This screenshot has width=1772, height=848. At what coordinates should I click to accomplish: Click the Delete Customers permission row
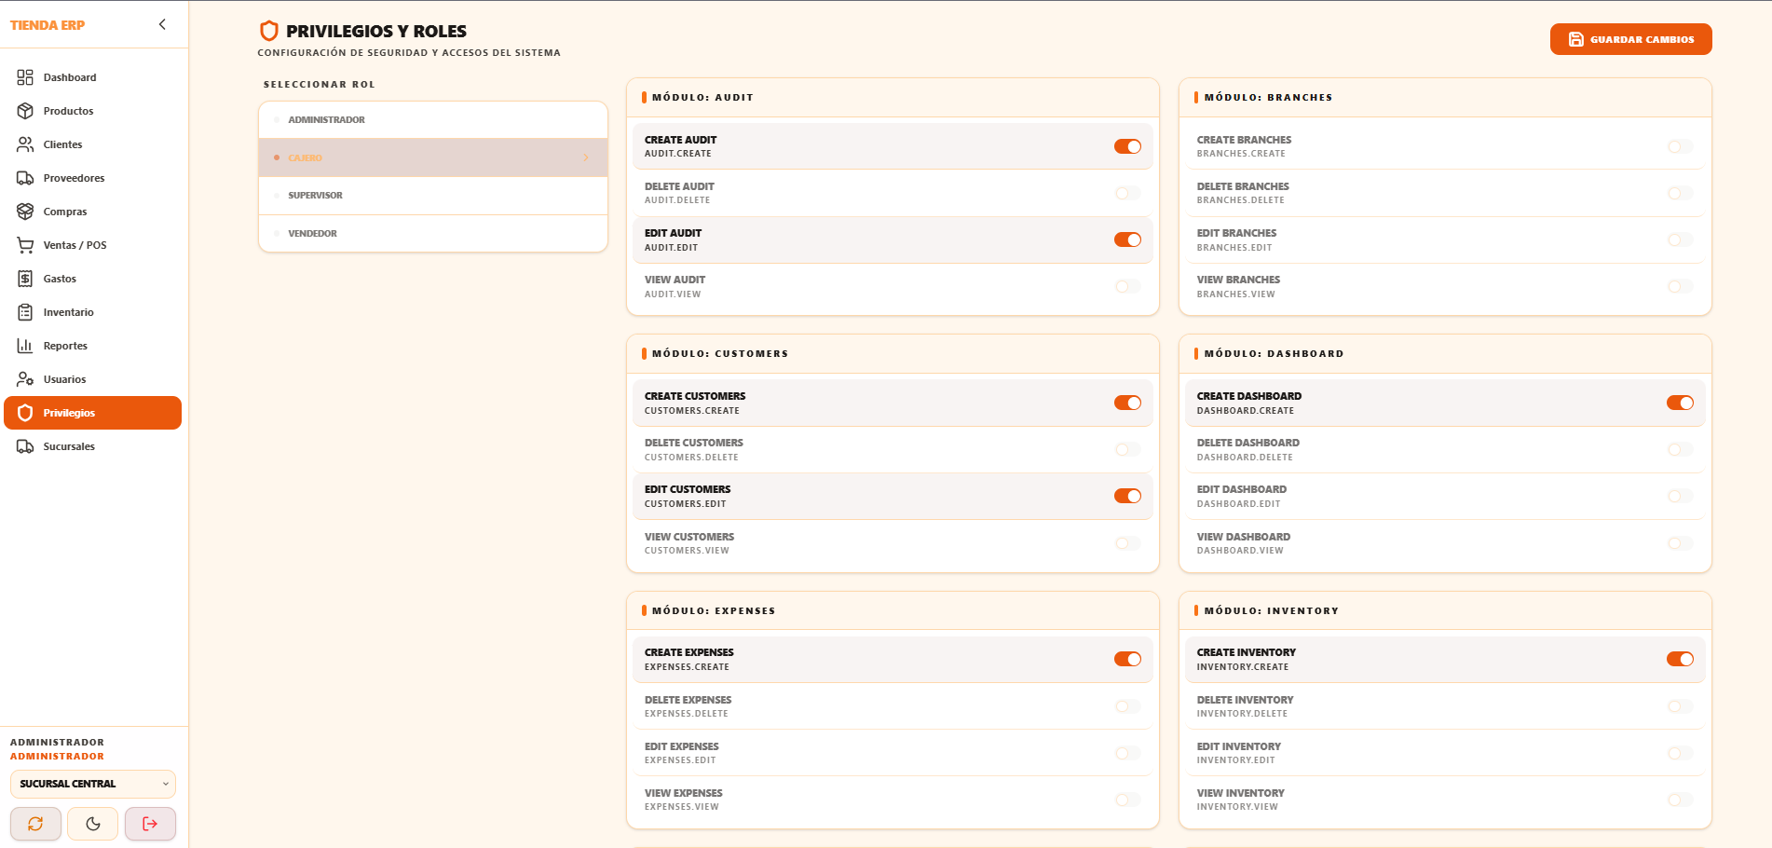click(893, 449)
